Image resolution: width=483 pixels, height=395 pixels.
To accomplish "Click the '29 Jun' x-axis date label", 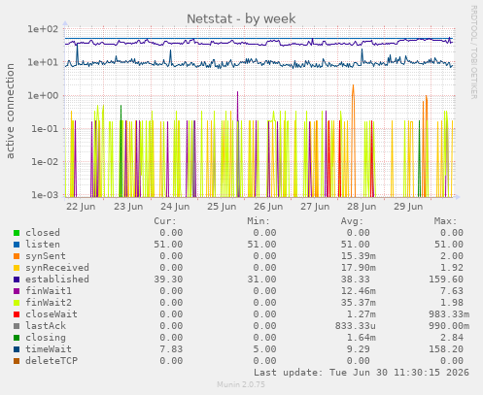I will point(408,207).
